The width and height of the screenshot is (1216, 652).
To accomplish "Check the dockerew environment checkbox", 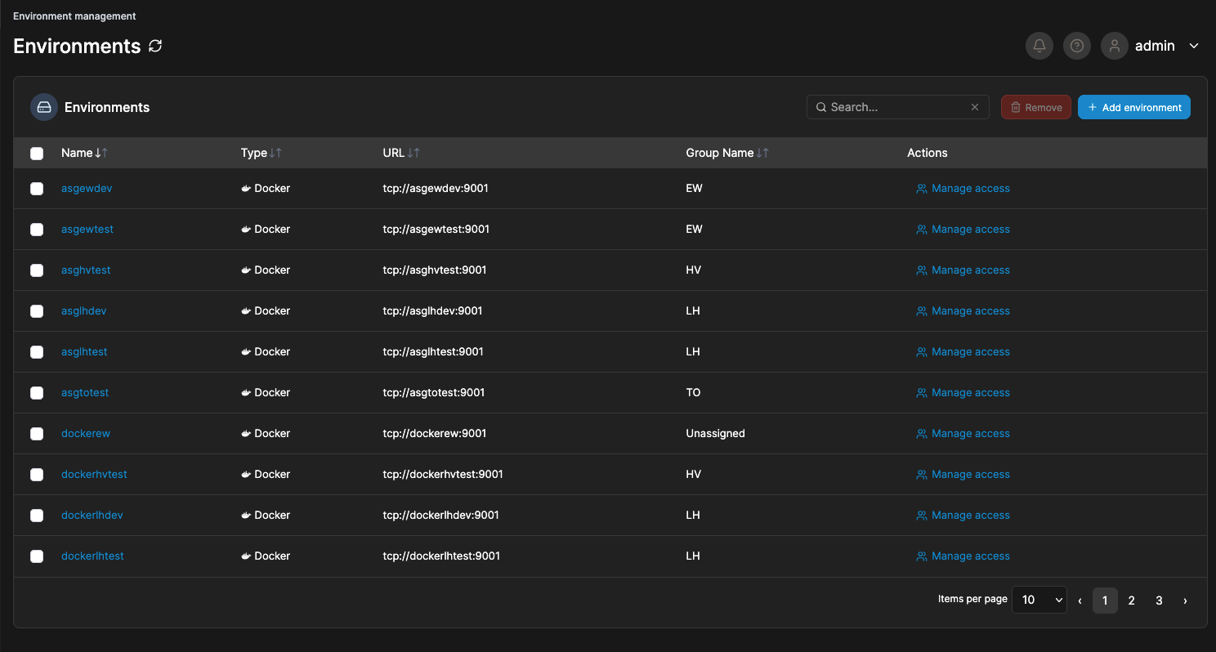I will pos(37,434).
